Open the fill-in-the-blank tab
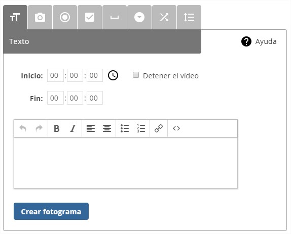Viewport: 291px width, 234px height. coord(115,17)
